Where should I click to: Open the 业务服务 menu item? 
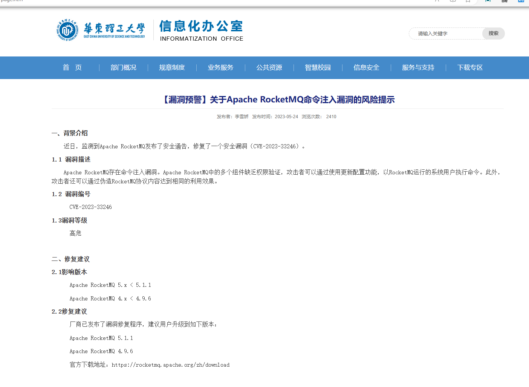coord(221,67)
